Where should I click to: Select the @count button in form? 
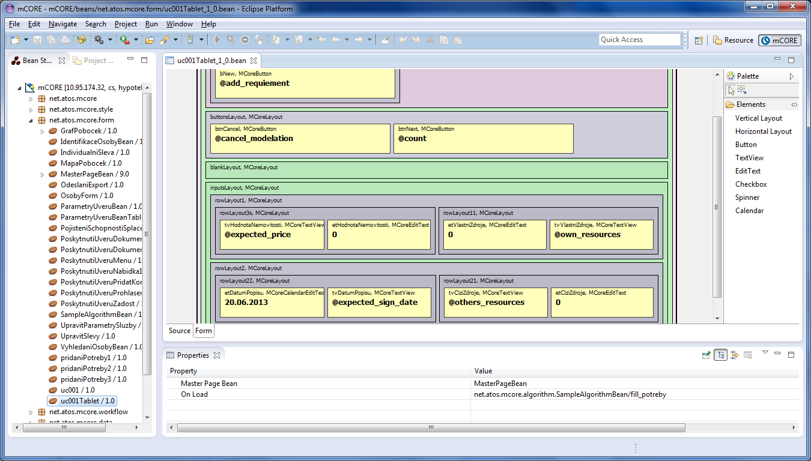tap(484, 139)
